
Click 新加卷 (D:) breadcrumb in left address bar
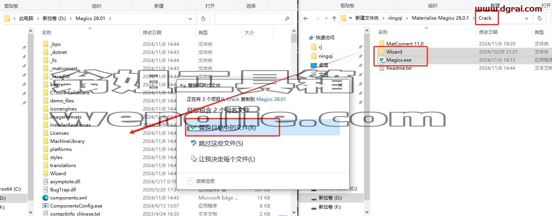54,18
